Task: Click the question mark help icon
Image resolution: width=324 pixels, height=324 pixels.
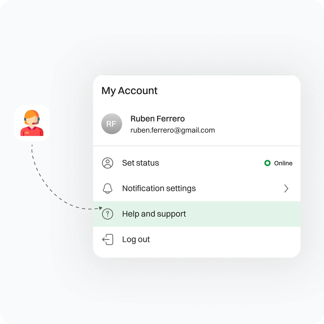Action: (108, 214)
